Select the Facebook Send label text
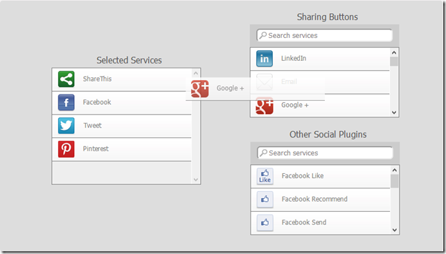This screenshot has height=254, width=446. [x=304, y=222]
